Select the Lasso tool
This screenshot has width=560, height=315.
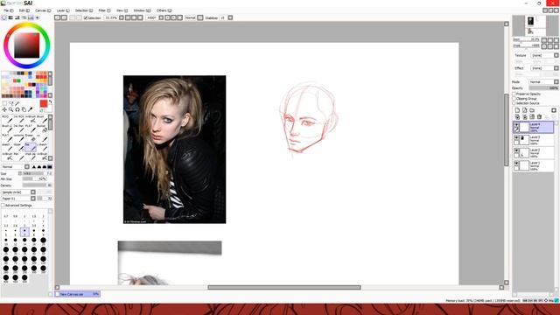pos(11,103)
